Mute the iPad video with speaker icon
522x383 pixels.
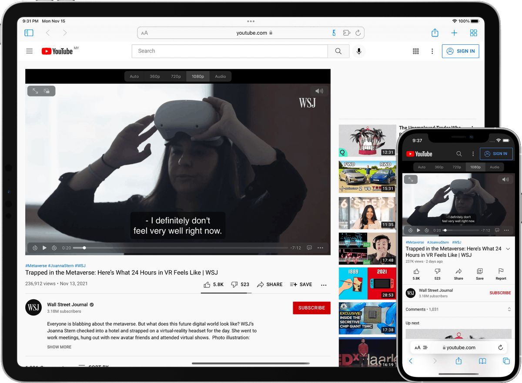click(320, 91)
